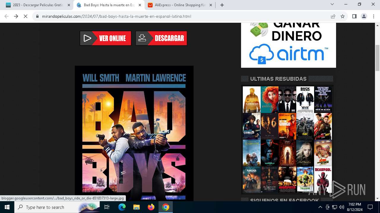Close the 2023 Descargar Peliculas tab
380x213 pixels.
pos(69,5)
